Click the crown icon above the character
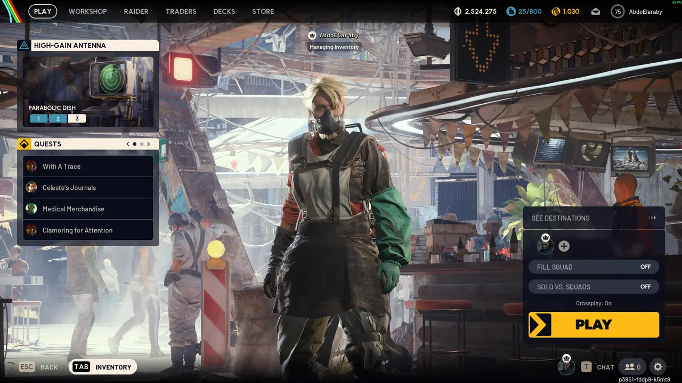This screenshot has width=682, height=383. [x=312, y=35]
